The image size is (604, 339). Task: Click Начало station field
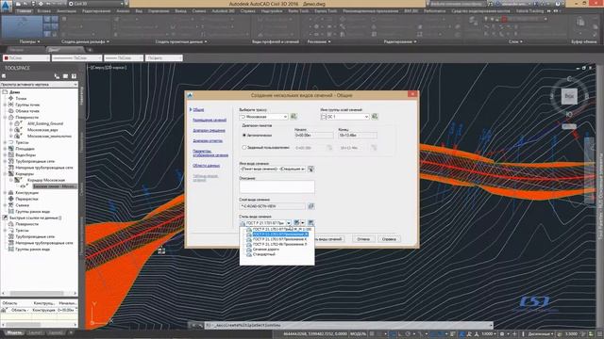pos(313,136)
